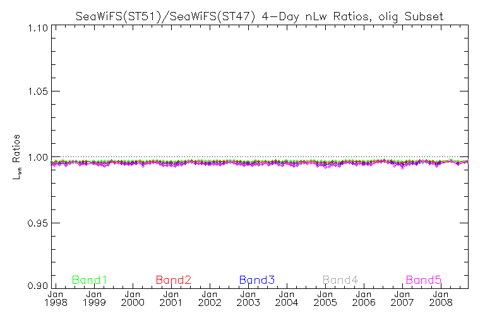Image resolution: width=485 pixels, height=323 pixels.
Task: Click the Jan 1999 x-axis label
Action: coord(94,298)
